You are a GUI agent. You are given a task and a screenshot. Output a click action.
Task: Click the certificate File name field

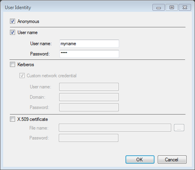(115, 128)
